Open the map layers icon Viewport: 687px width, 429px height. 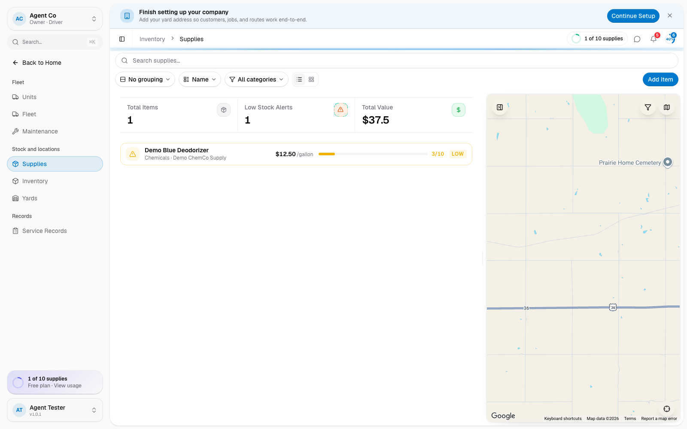[x=667, y=107]
